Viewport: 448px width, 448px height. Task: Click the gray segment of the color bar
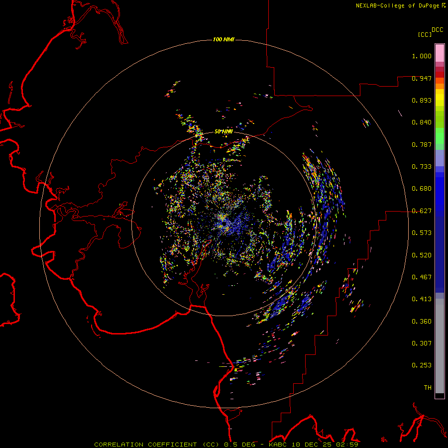tap(440, 346)
